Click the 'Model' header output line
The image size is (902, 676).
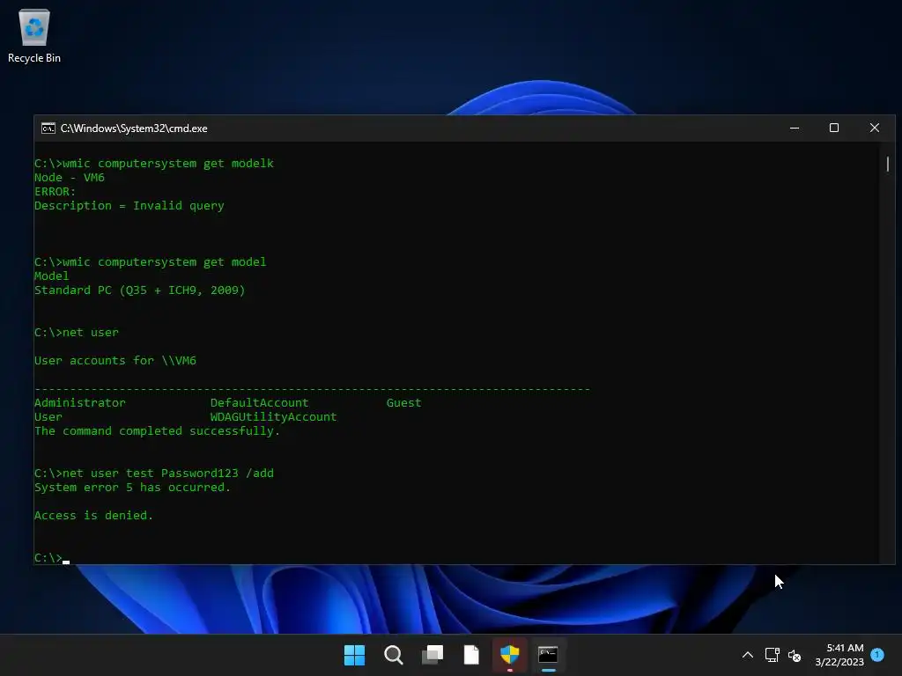(x=52, y=276)
